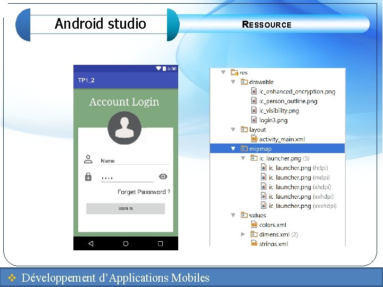
Task: Collapse the layout folder arrow
Action: tap(234, 129)
